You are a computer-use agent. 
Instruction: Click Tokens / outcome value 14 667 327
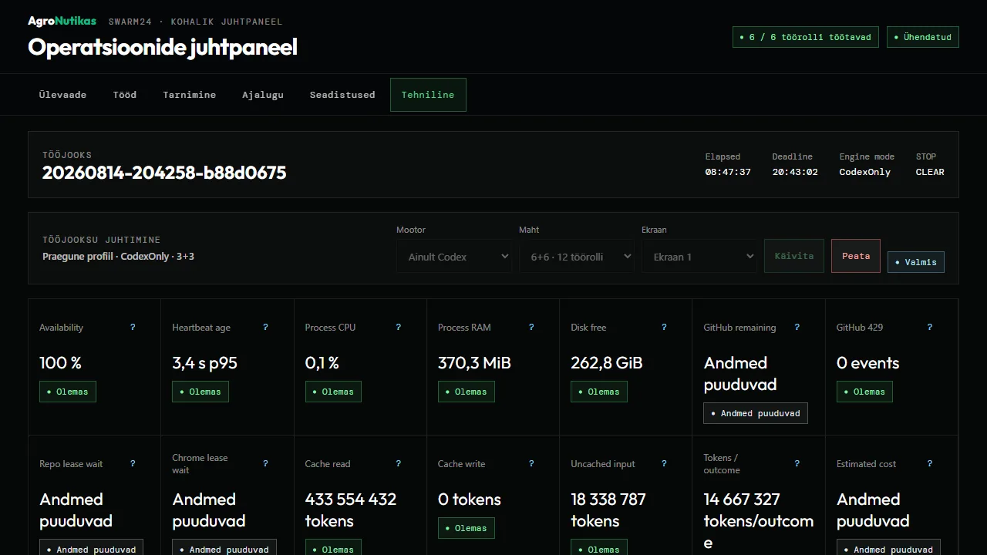pyautogui.click(x=742, y=499)
